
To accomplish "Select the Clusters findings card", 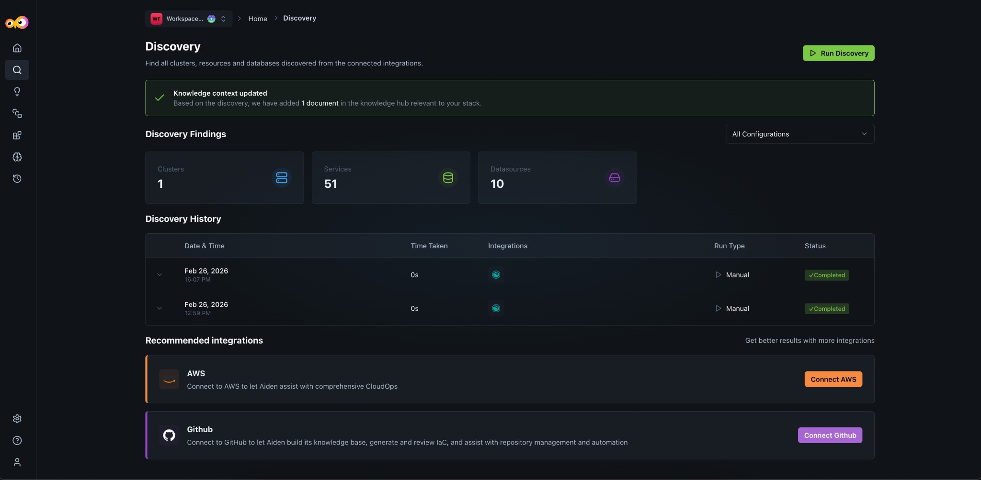I will pyautogui.click(x=224, y=177).
